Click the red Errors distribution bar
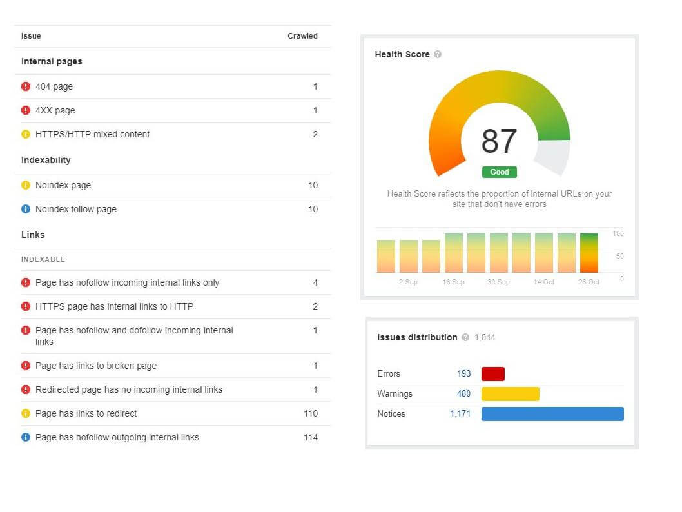Image resolution: width=682 pixels, height=512 pixels. pyautogui.click(x=492, y=374)
